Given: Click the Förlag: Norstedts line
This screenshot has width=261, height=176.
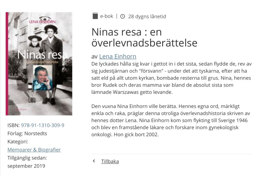Looking at the screenshot, I should 27,133.
